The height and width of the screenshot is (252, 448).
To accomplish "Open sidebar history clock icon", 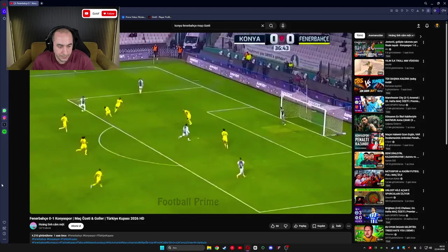I will (x=4, y=233).
